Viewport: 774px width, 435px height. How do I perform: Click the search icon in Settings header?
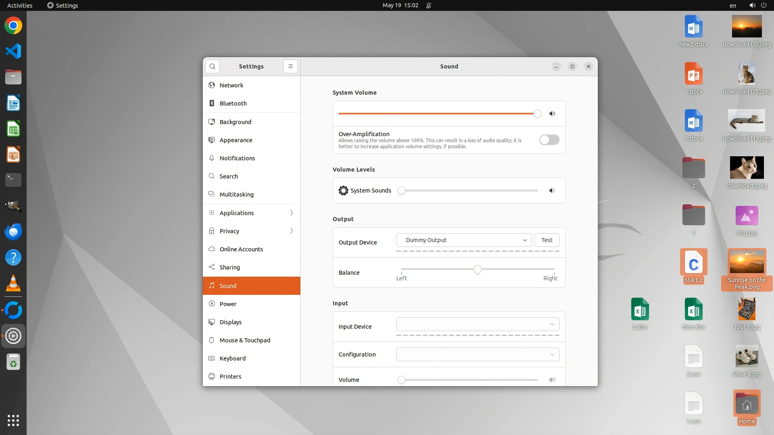point(212,66)
